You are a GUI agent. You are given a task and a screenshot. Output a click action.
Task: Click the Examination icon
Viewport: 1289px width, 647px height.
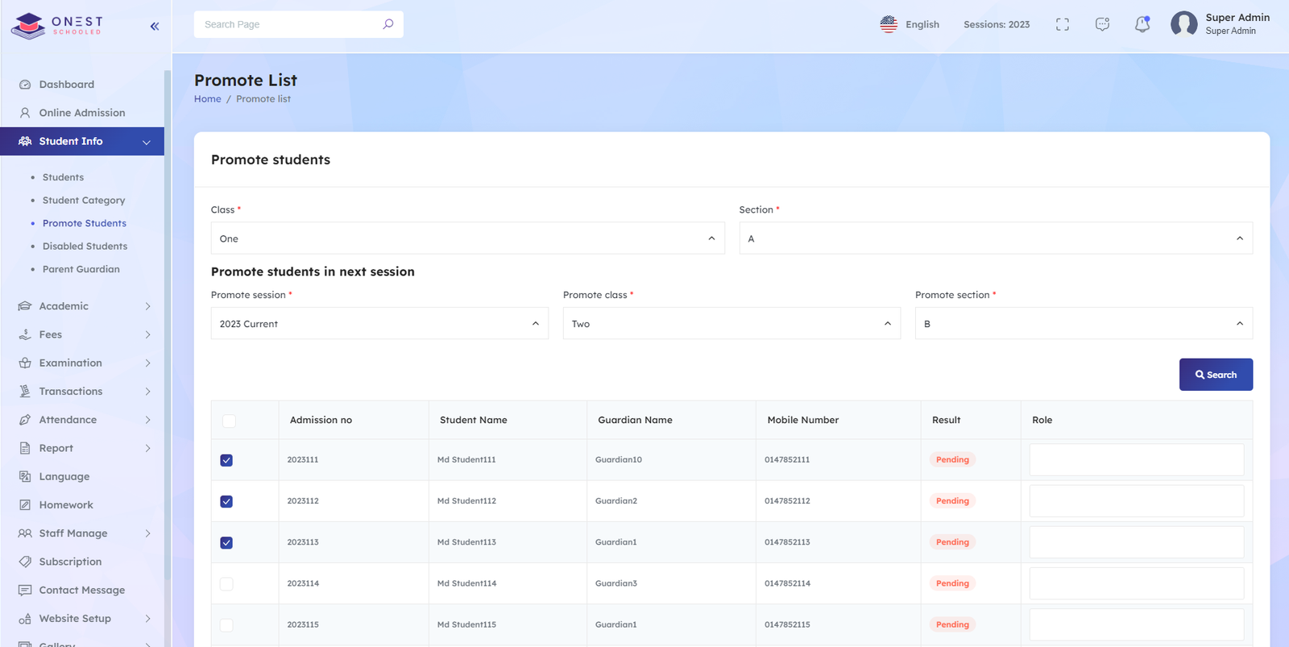25,363
